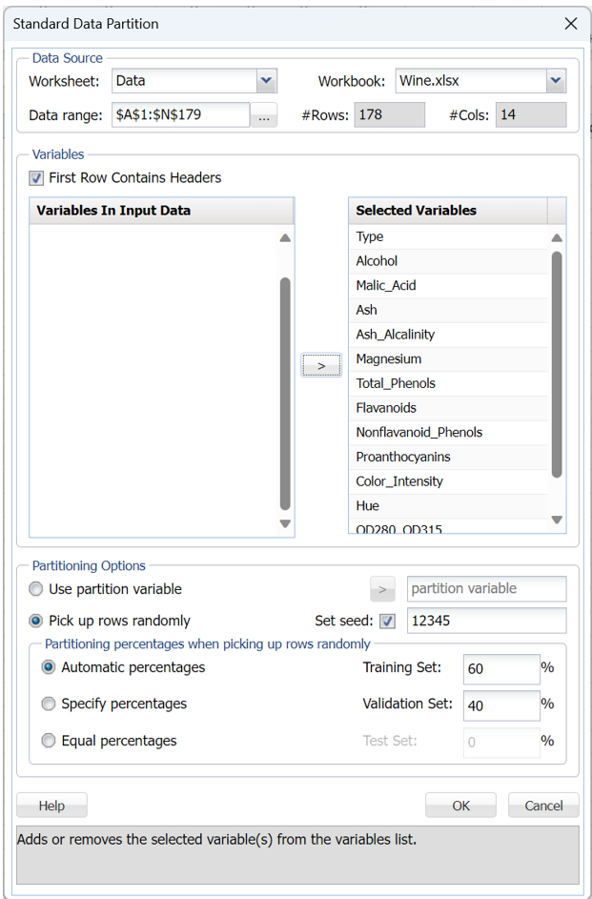
Task: Click the data range browse ellipsis button
Action: coord(263,115)
